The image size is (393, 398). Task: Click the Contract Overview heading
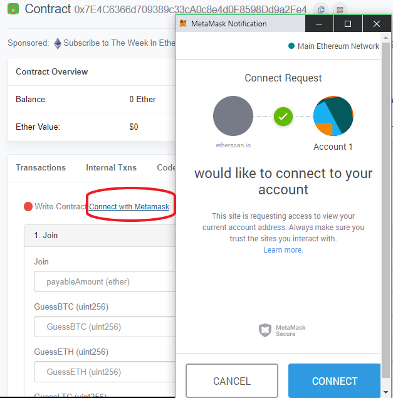click(x=52, y=72)
